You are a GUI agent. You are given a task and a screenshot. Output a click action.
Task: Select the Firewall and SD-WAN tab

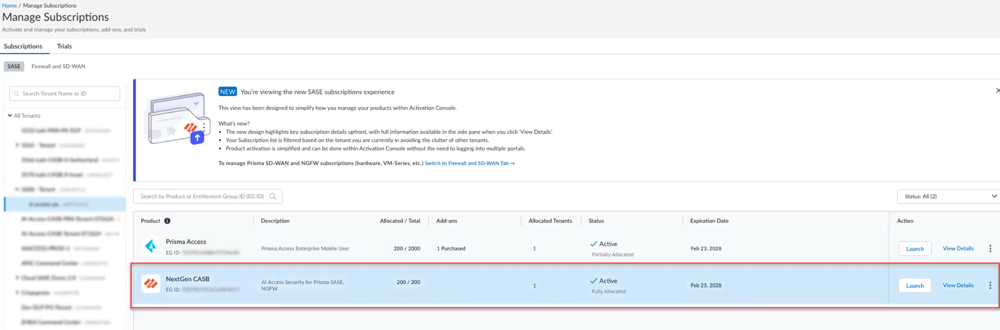tap(58, 66)
